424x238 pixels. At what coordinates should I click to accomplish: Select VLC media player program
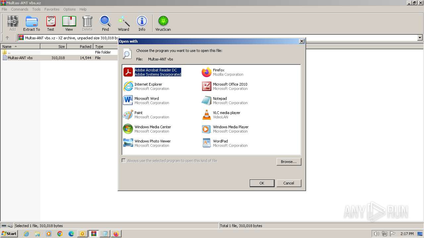pos(221,115)
